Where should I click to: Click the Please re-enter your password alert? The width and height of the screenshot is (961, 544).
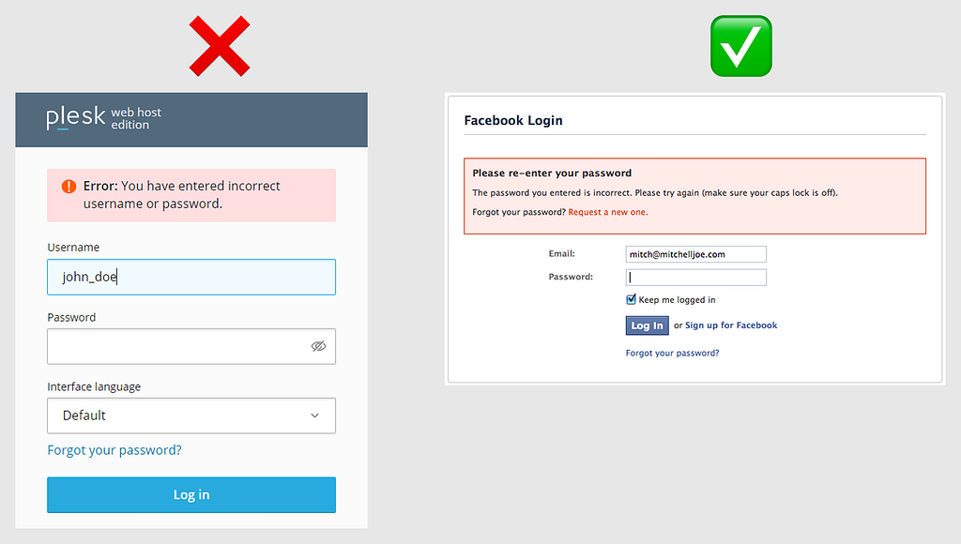[695, 196]
